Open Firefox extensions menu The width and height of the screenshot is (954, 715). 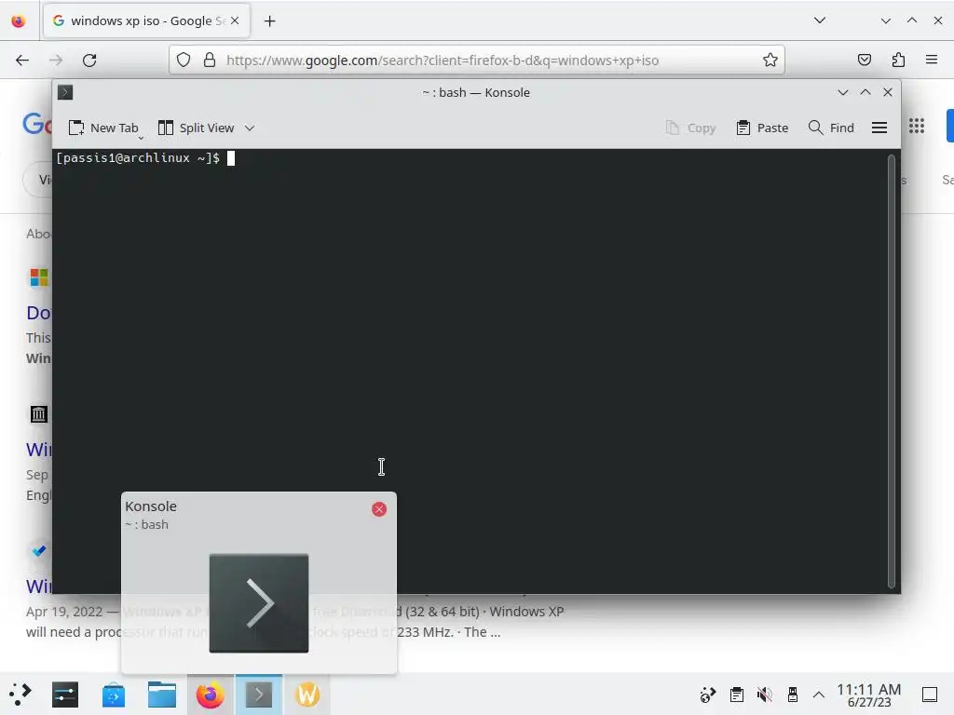tap(898, 60)
